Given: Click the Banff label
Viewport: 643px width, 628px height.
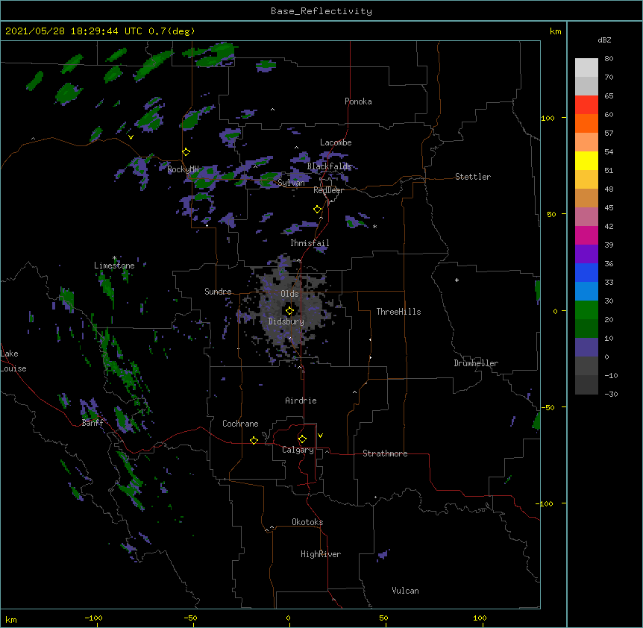Looking at the screenshot, I should coord(92,423).
